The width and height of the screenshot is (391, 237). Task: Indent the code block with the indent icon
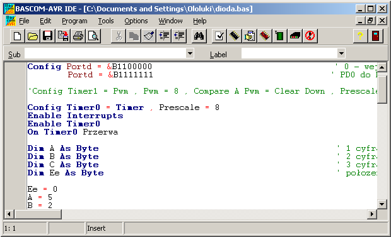click(x=165, y=36)
